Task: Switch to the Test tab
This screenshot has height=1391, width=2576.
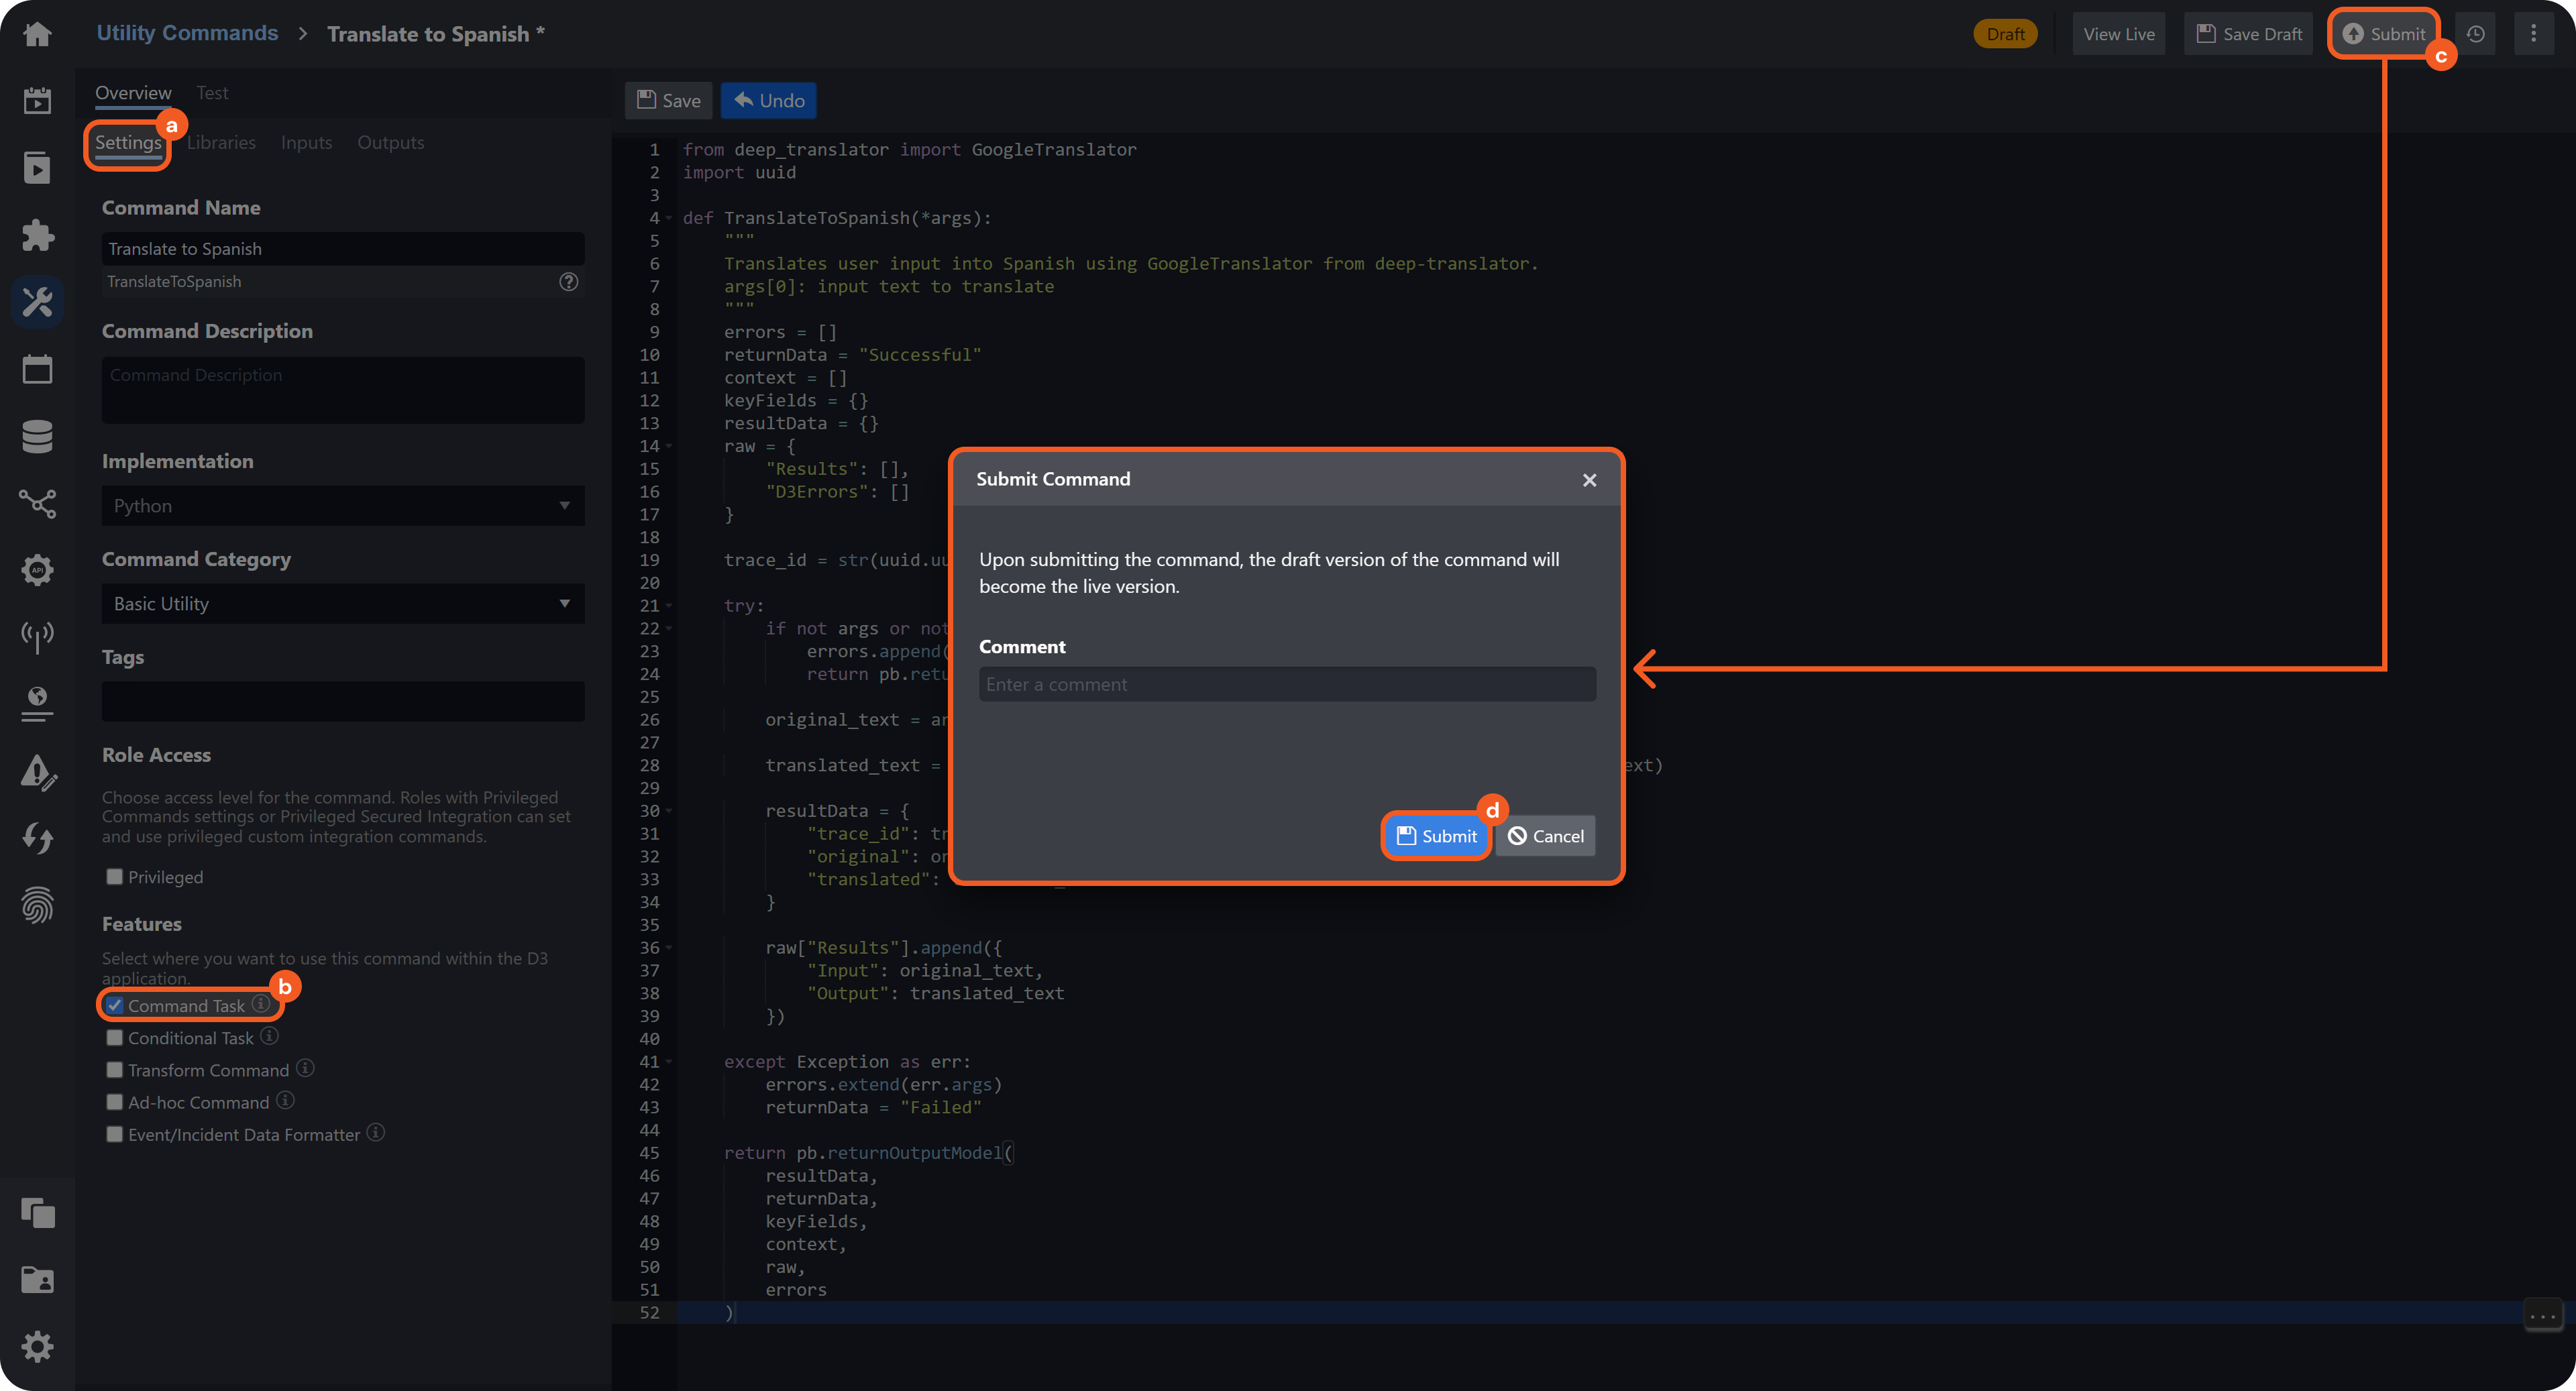Action: (x=212, y=93)
